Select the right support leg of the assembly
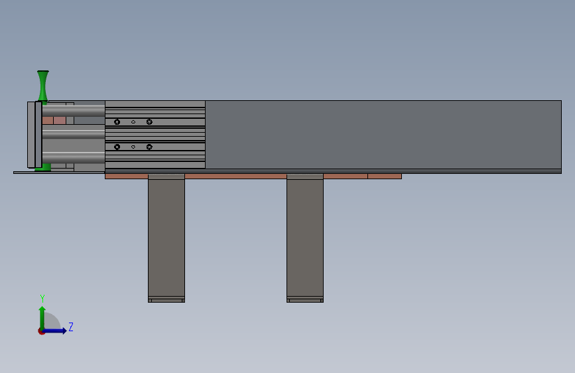 point(305,237)
